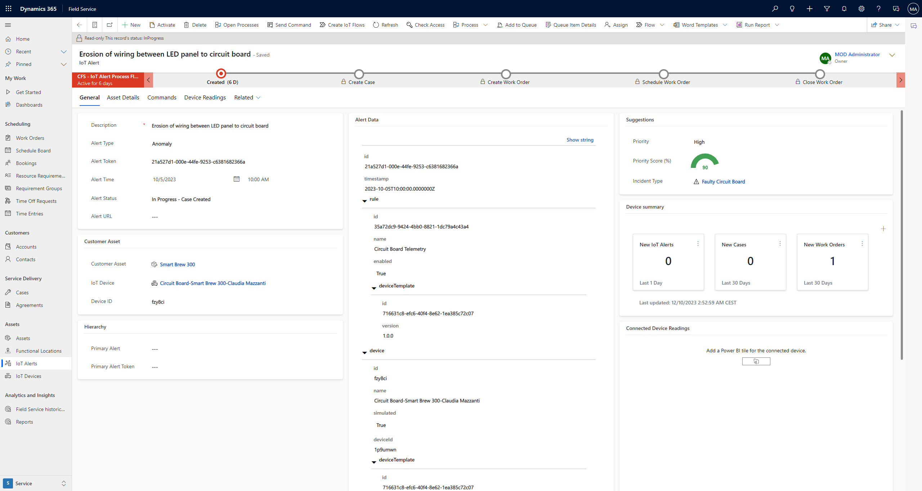Click the MA user avatar in header
Screen dimensions: 922x491
coord(913,9)
